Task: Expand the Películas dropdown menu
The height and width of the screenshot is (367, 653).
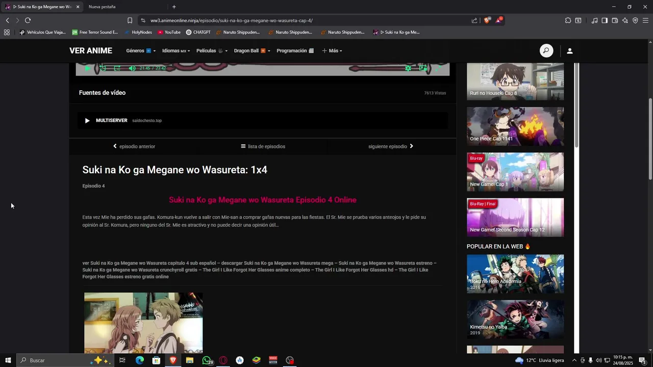Action: click(x=212, y=50)
